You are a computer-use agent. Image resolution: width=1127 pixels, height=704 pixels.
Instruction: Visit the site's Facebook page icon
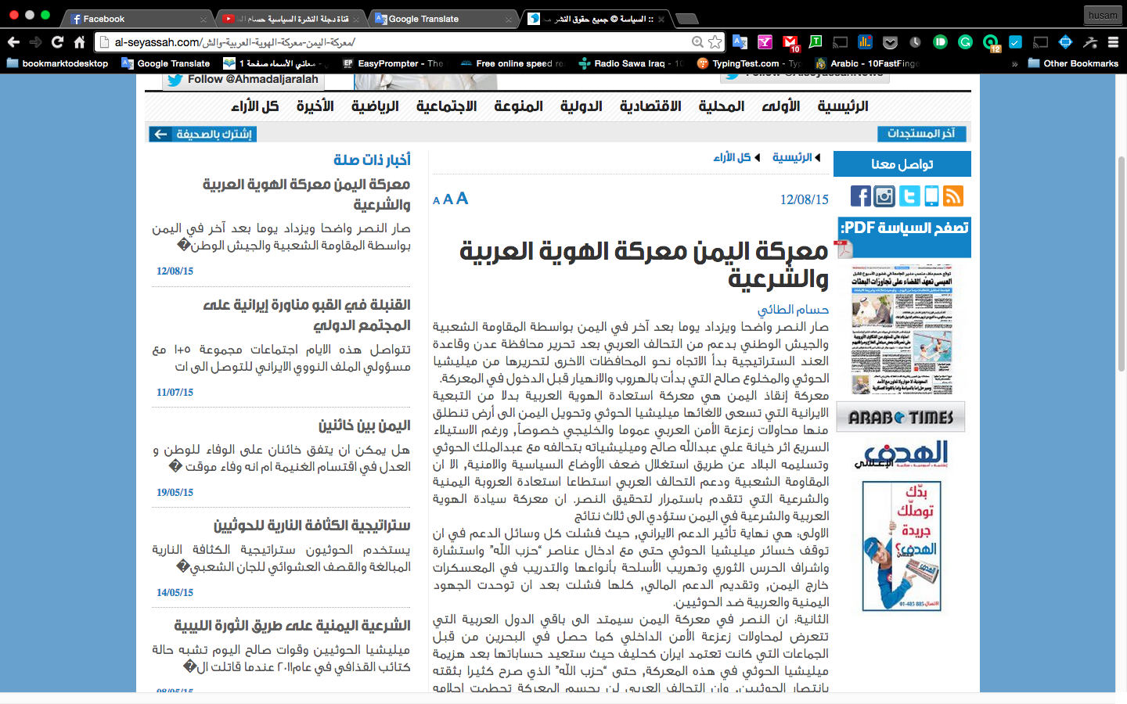860,196
